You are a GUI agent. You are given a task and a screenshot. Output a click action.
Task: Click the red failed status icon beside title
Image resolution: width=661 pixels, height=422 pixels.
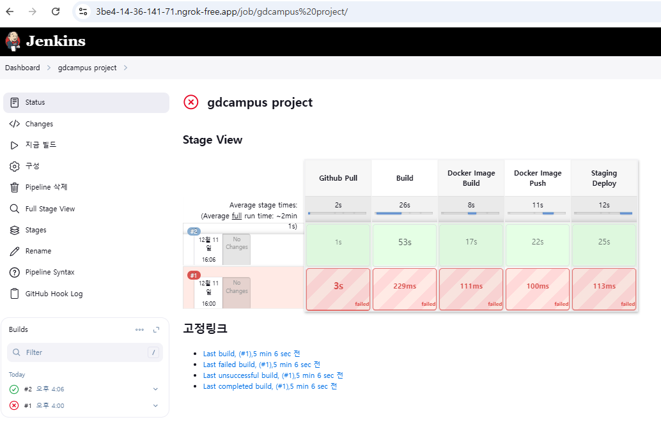pyautogui.click(x=191, y=102)
